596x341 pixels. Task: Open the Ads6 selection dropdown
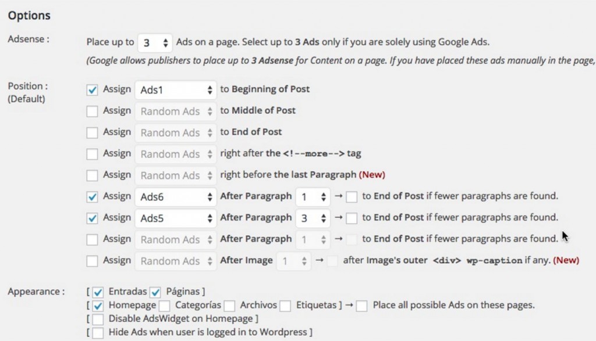point(175,196)
